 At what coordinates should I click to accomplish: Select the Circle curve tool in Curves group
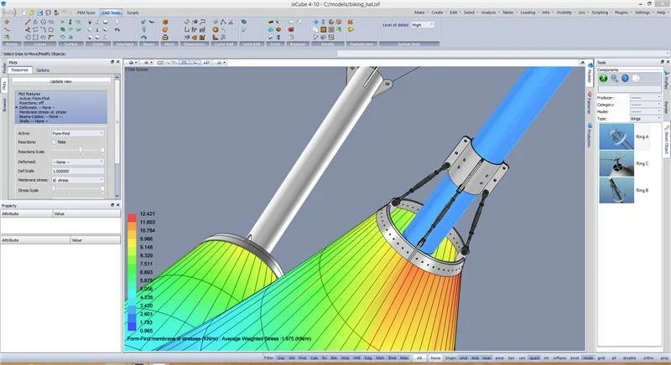44,22
